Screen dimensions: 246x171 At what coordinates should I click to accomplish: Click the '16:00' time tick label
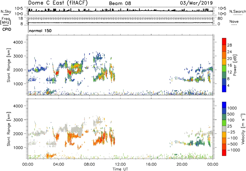[151, 165]
